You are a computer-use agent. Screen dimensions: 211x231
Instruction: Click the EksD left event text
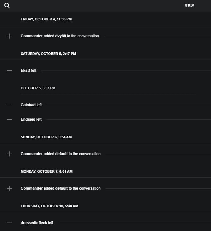(29, 71)
